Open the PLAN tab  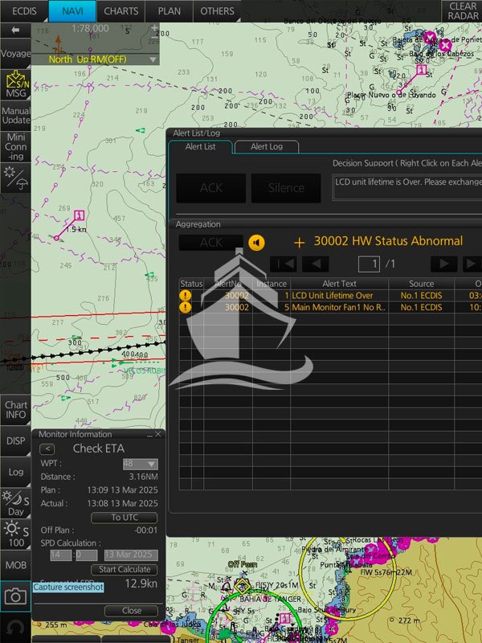pyautogui.click(x=169, y=11)
